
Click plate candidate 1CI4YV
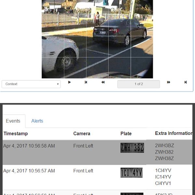pyautogui.click(x=163, y=170)
